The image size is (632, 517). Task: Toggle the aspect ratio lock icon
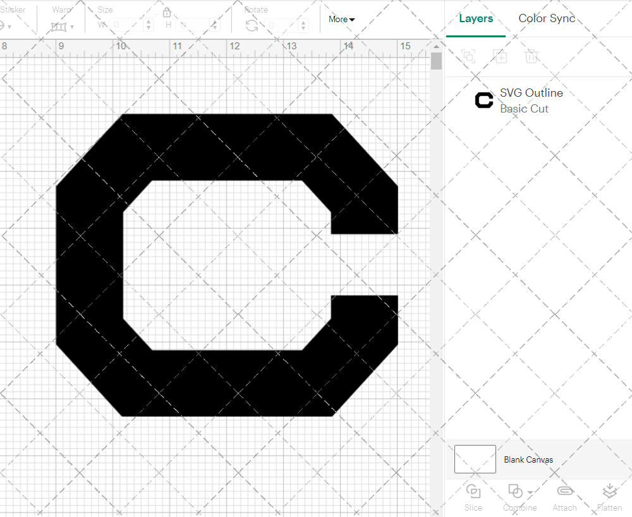click(x=167, y=13)
